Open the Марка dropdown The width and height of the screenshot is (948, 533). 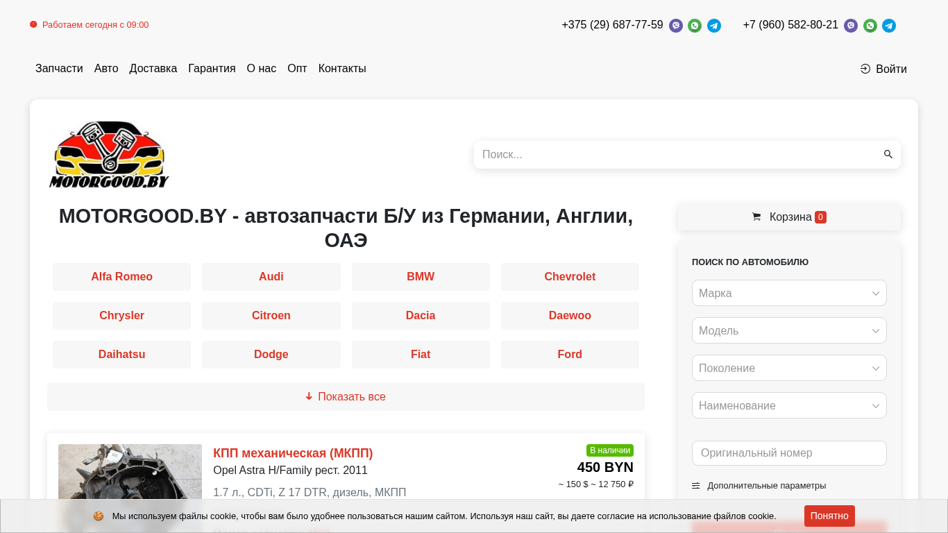pyautogui.click(x=789, y=293)
